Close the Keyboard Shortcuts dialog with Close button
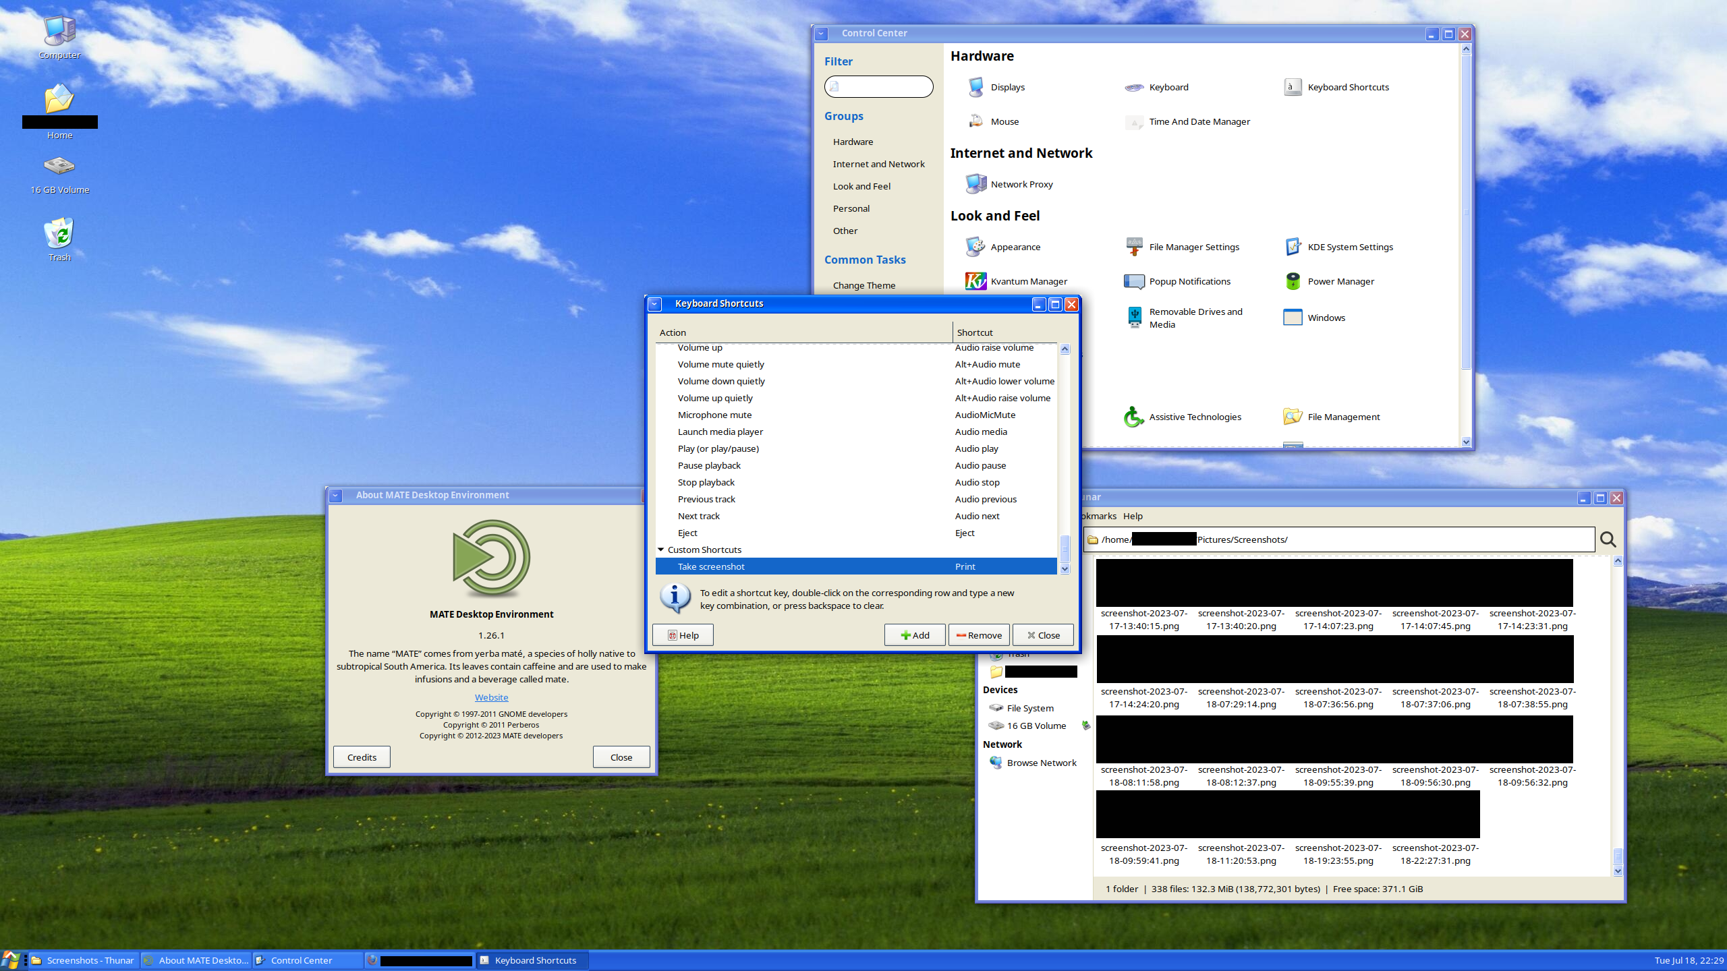The image size is (1727, 971). pos(1043,635)
